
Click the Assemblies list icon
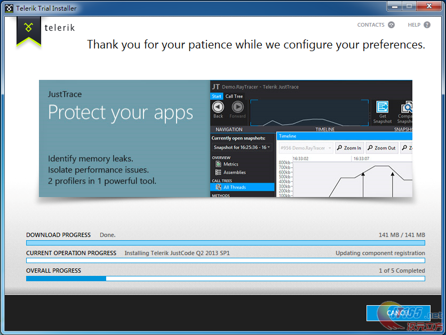[218, 173]
